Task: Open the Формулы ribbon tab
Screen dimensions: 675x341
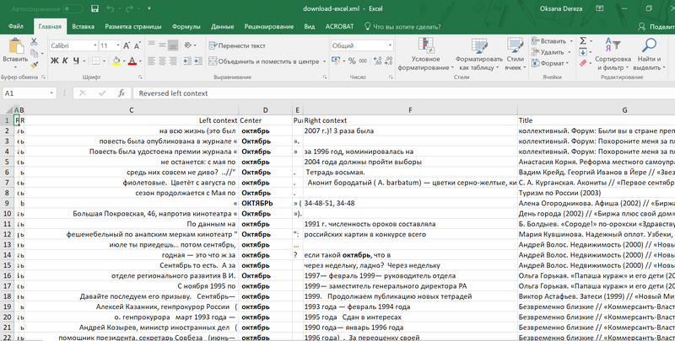Action: [186, 26]
